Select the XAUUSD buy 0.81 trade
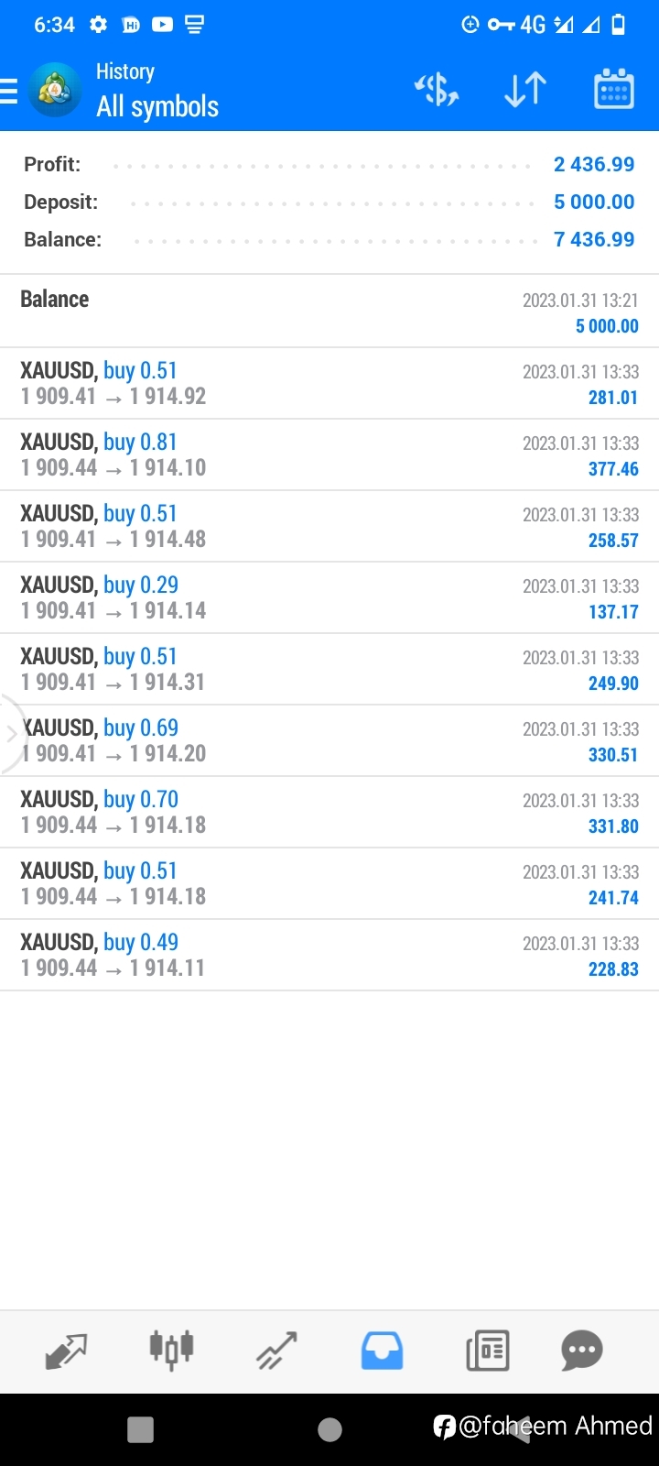 click(329, 454)
